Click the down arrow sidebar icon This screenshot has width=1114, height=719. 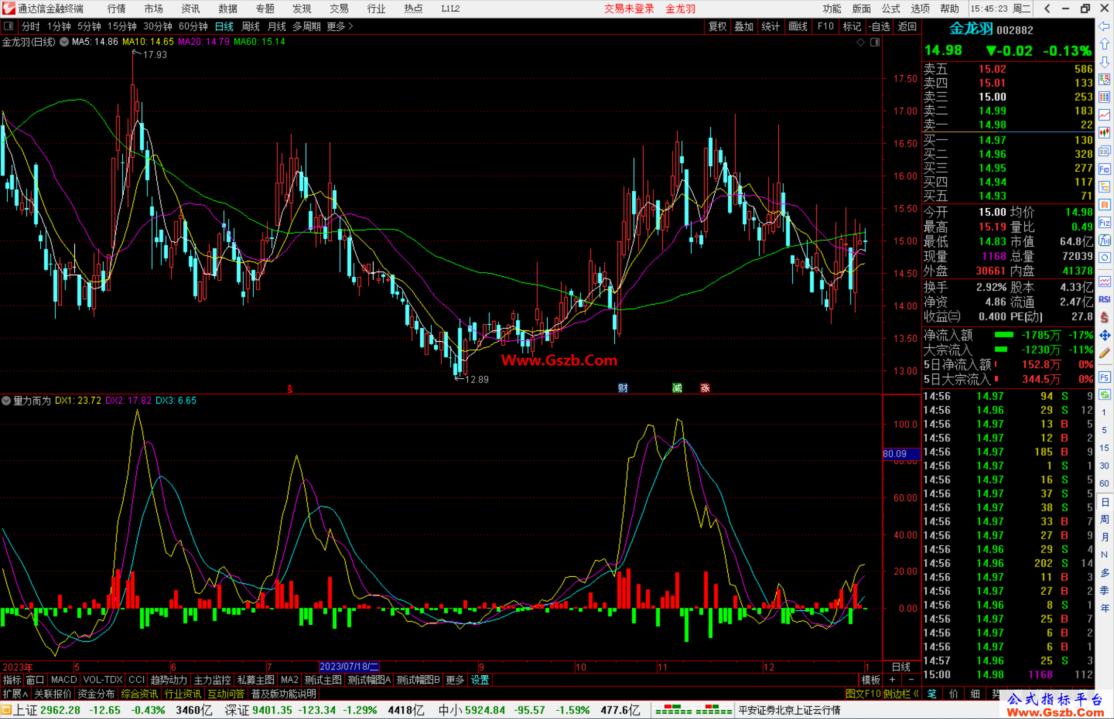(x=1104, y=62)
